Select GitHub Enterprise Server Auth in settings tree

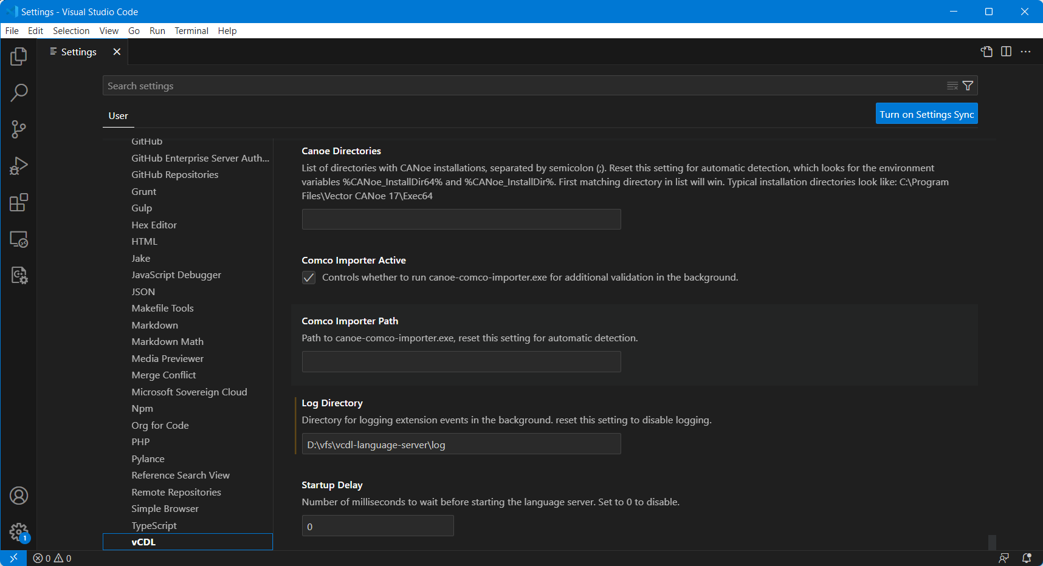pyautogui.click(x=200, y=158)
